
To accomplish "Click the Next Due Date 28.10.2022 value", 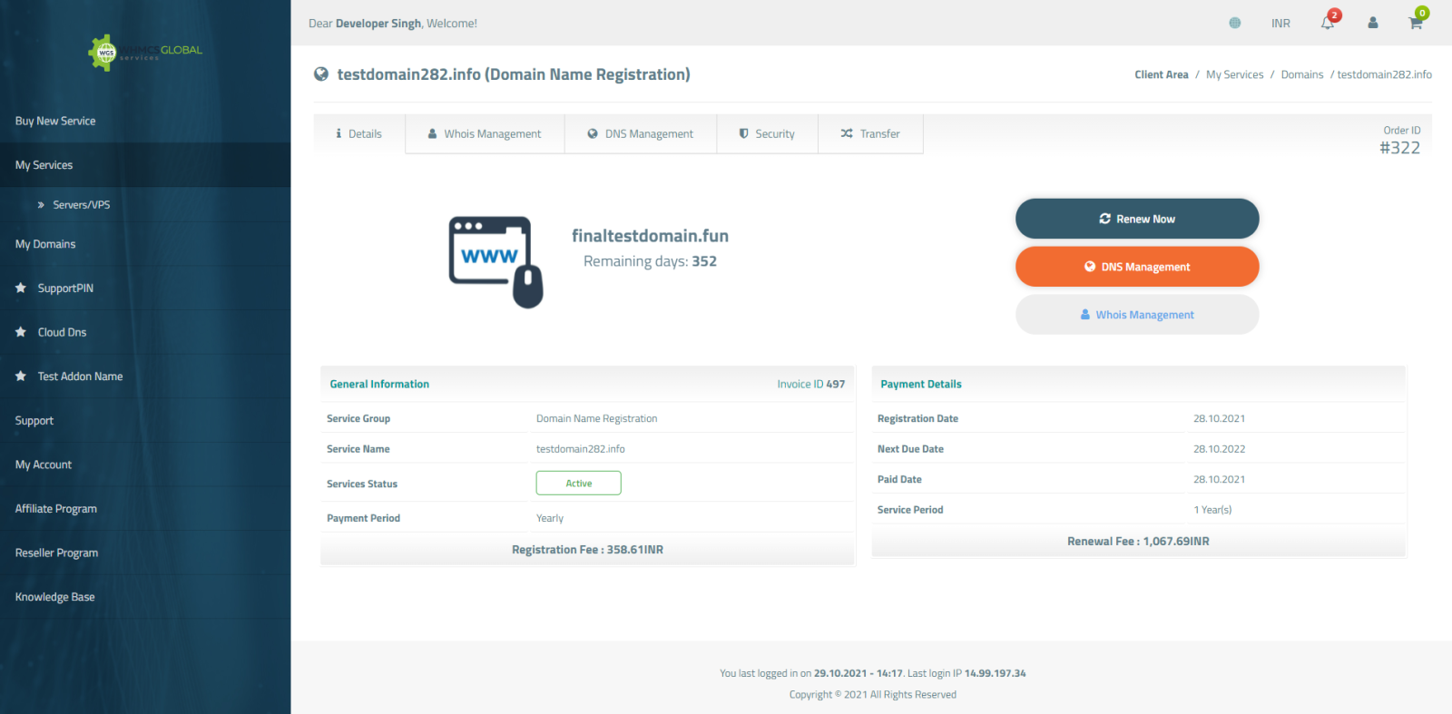I will [x=1219, y=449].
